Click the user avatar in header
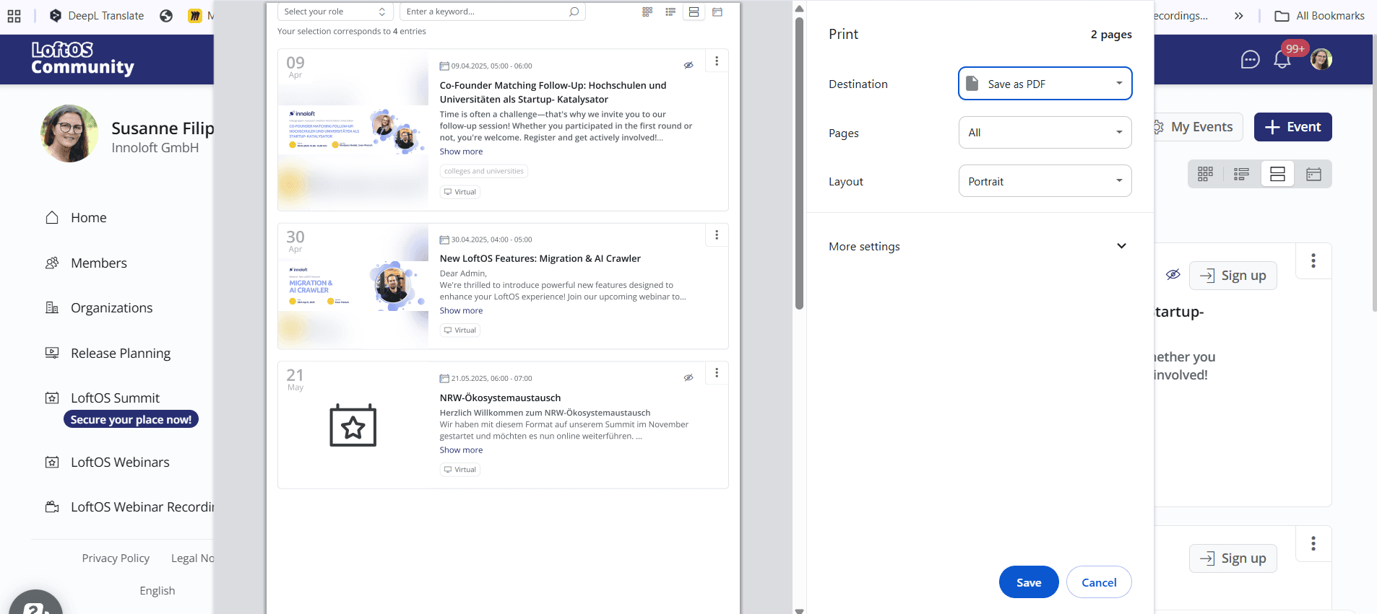This screenshot has height=614, width=1377. (1321, 60)
